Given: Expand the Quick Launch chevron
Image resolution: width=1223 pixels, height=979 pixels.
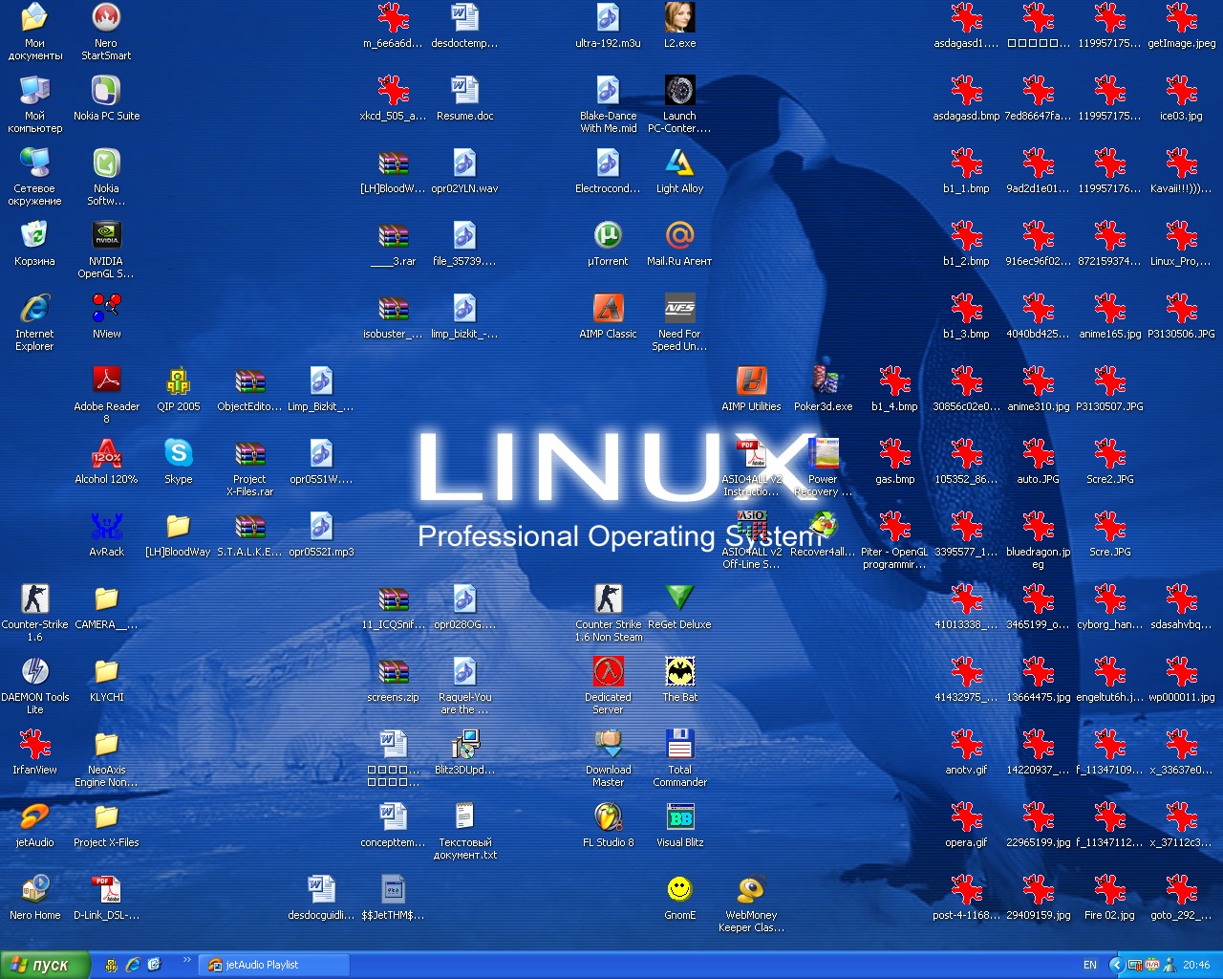Looking at the screenshot, I should [x=186, y=960].
